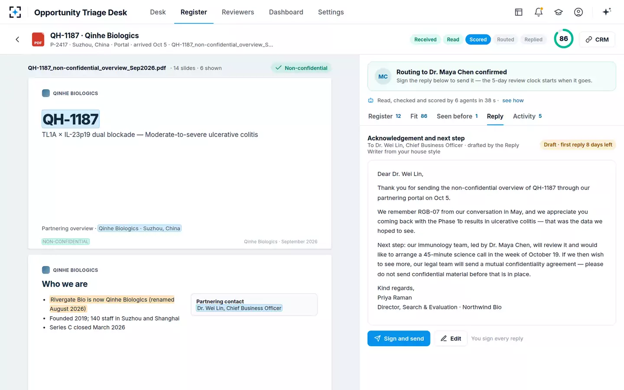Open the Settings tab
Image resolution: width=624 pixels, height=390 pixels.
click(x=331, y=12)
